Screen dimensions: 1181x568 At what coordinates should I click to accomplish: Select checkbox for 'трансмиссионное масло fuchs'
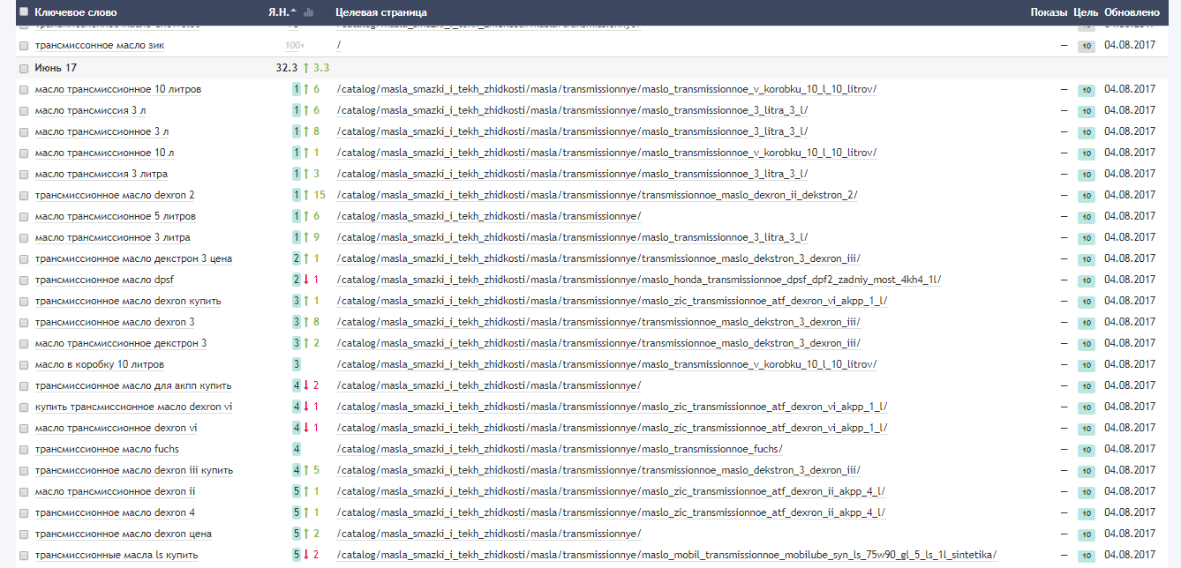click(24, 449)
